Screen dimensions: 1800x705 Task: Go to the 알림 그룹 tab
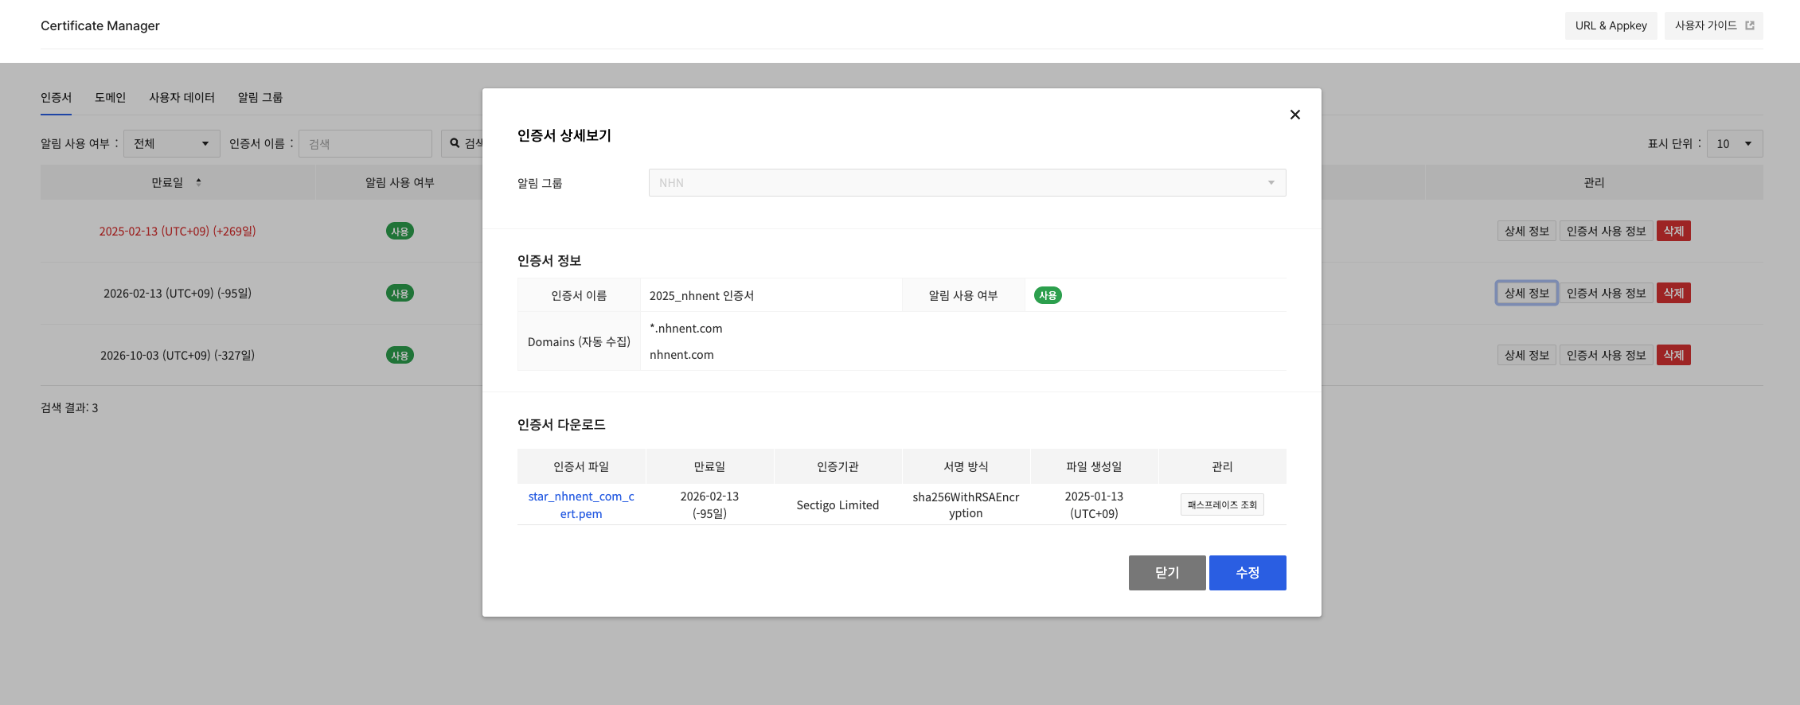(260, 97)
